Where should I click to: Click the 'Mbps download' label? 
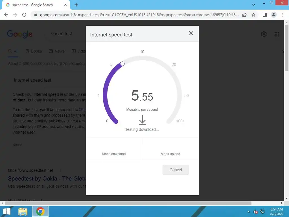(114, 154)
